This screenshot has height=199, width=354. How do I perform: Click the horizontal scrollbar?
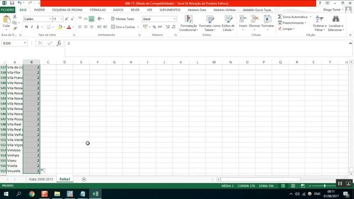pos(261,179)
